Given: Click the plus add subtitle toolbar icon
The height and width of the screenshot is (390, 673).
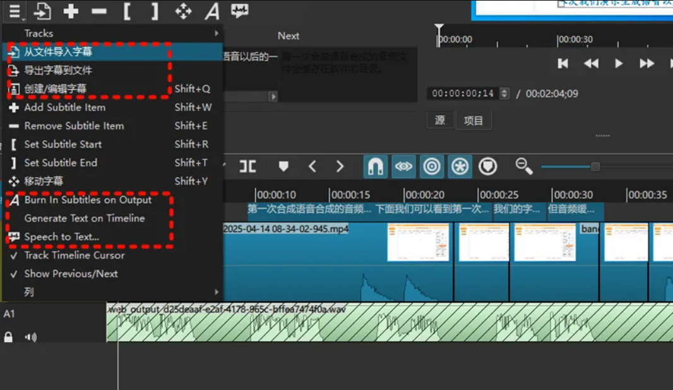Looking at the screenshot, I should [x=71, y=11].
